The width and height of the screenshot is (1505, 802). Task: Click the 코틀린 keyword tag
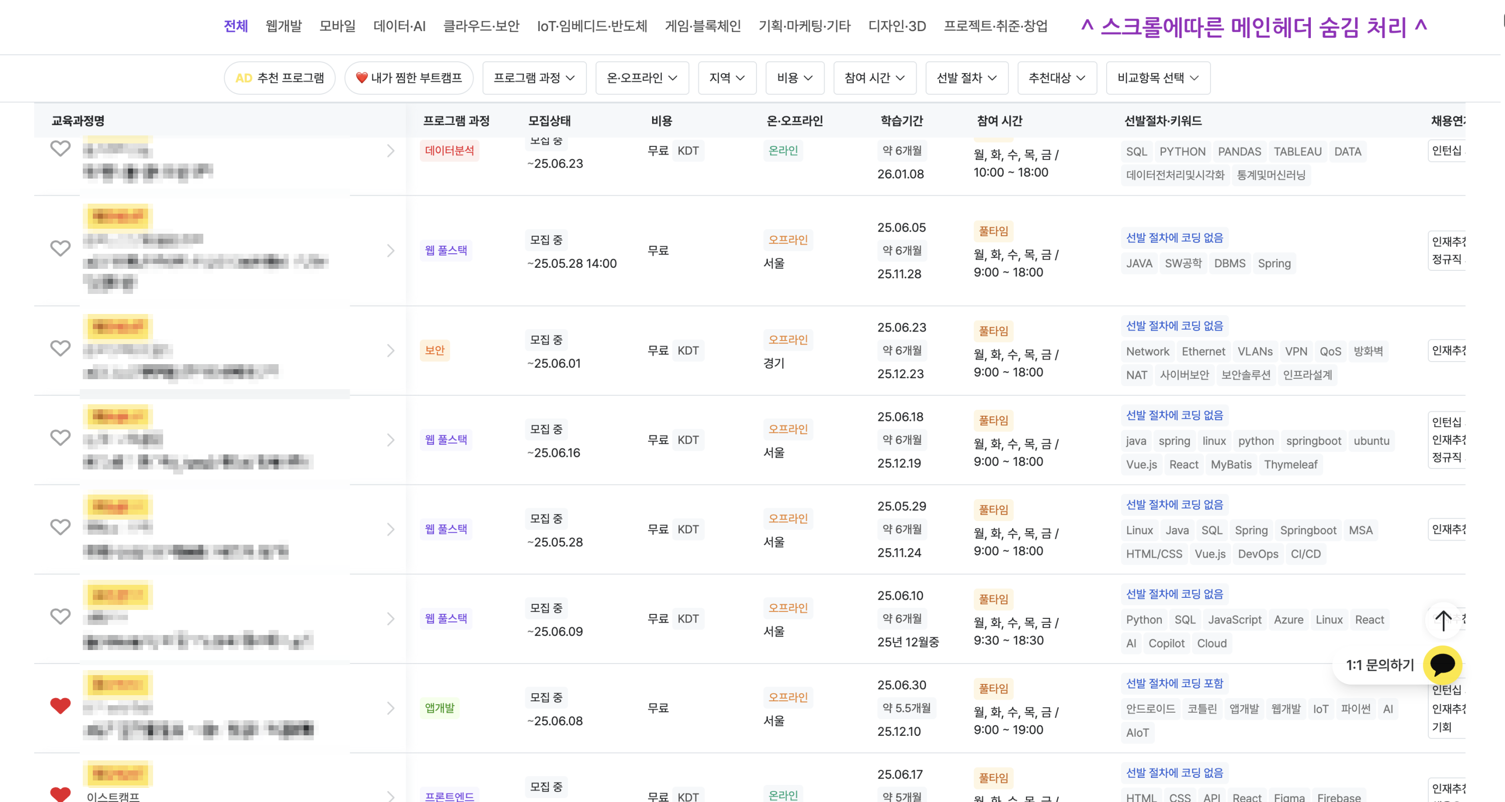(1202, 709)
